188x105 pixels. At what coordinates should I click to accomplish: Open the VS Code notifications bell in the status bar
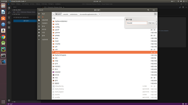coord(186,104)
